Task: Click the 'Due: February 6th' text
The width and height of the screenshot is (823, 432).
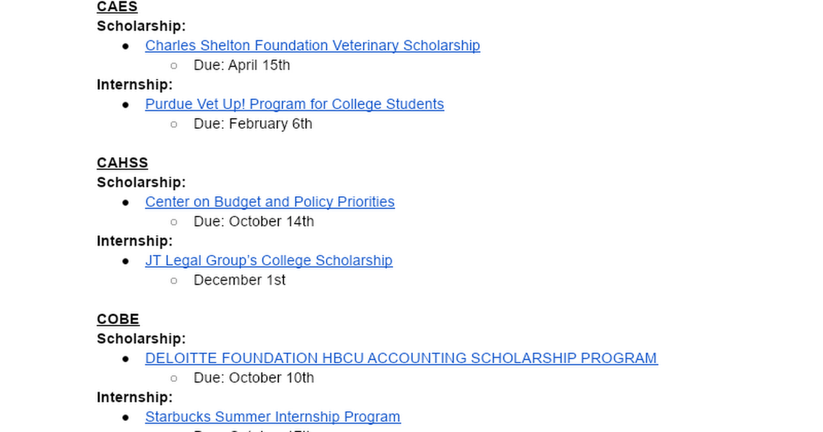Action: [x=252, y=124]
